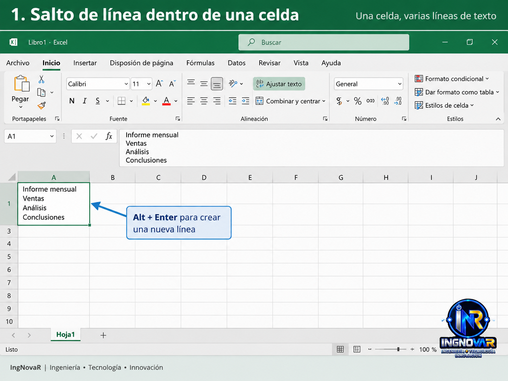Click Estilos de celda button

coord(444,105)
